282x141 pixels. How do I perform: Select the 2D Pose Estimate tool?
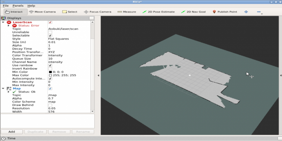click(159, 12)
